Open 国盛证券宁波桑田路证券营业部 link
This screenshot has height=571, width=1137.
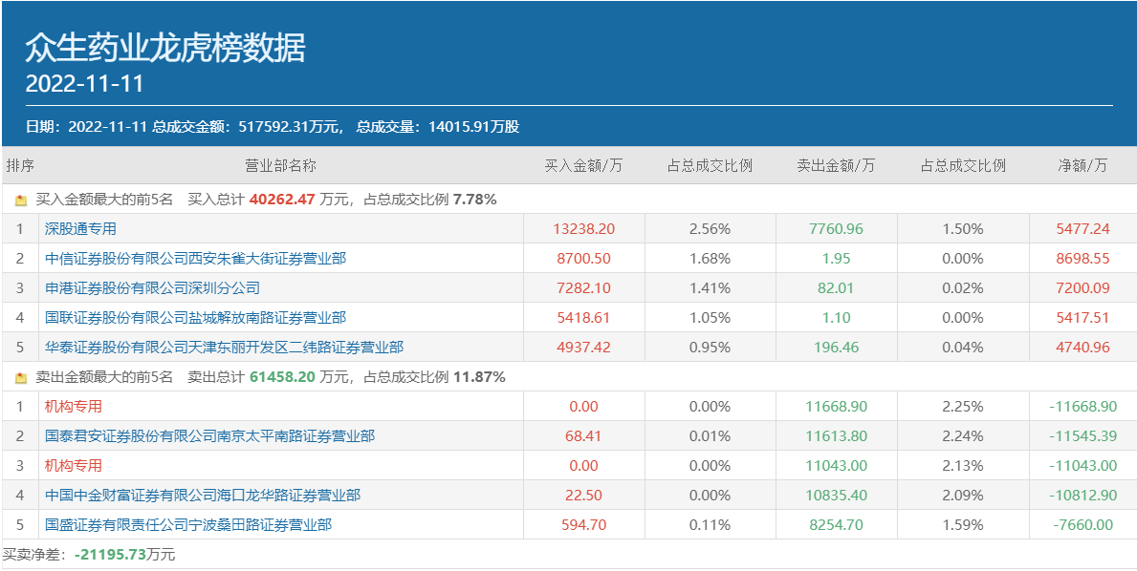(x=188, y=525)
